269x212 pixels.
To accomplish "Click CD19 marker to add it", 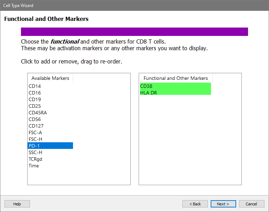I will pyautogui.click(x=35, y=99).
